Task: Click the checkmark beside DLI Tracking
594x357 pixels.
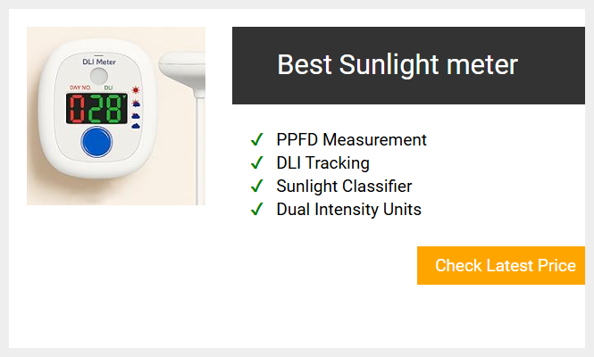Action: pyautogui.click(x=257, y=162)
